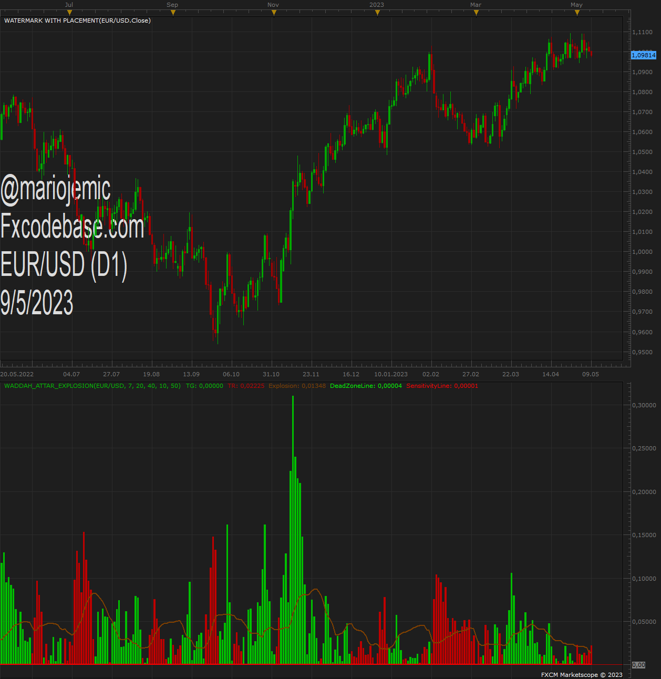Click the TR: 0,02225 value label
Viewport: 661px width, 679px height.
[246, 386]
